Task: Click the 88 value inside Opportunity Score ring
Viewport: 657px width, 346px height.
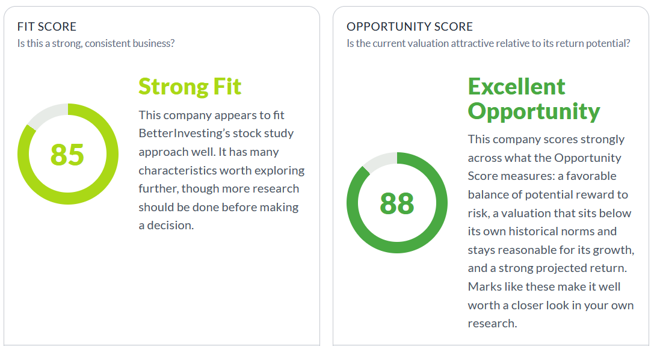Action: click(x=397, y=203)
